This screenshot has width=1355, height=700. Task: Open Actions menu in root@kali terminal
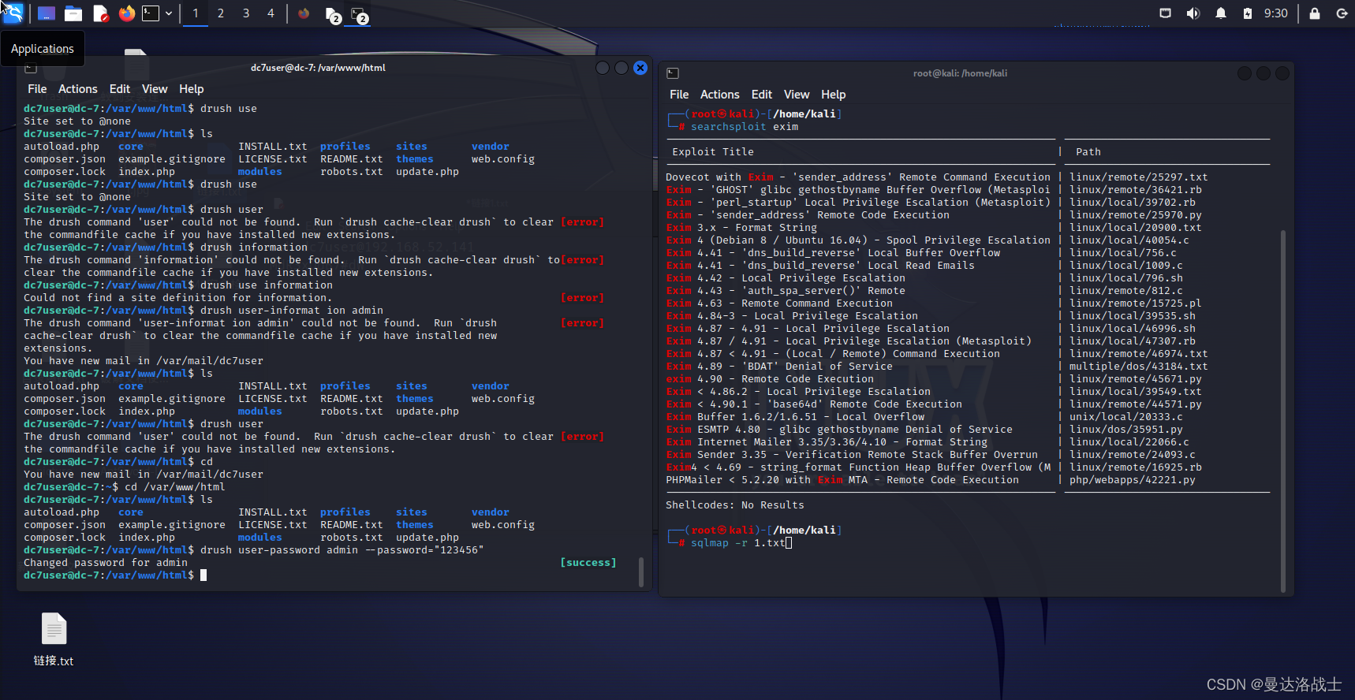pos(720,95)
